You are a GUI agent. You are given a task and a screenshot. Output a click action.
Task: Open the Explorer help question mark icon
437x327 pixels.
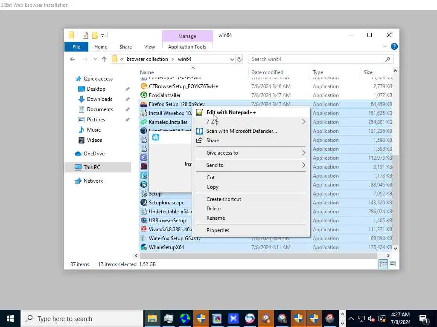[394, 46]
